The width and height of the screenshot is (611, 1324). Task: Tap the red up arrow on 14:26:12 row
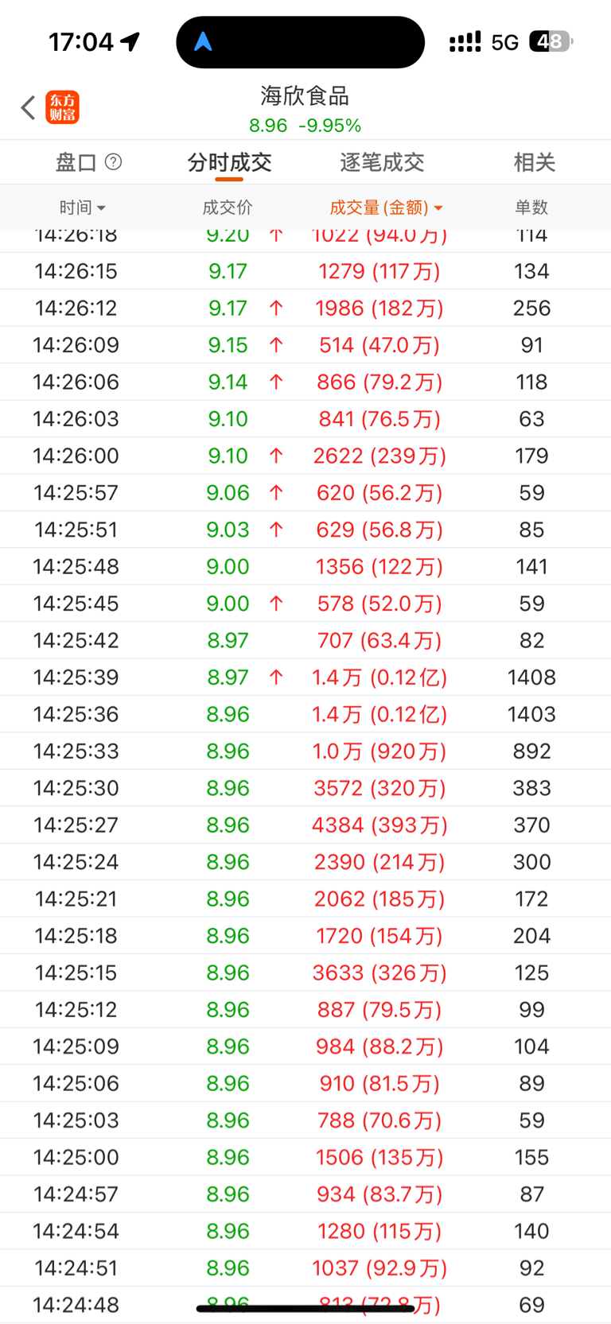[x=276, y=308]
